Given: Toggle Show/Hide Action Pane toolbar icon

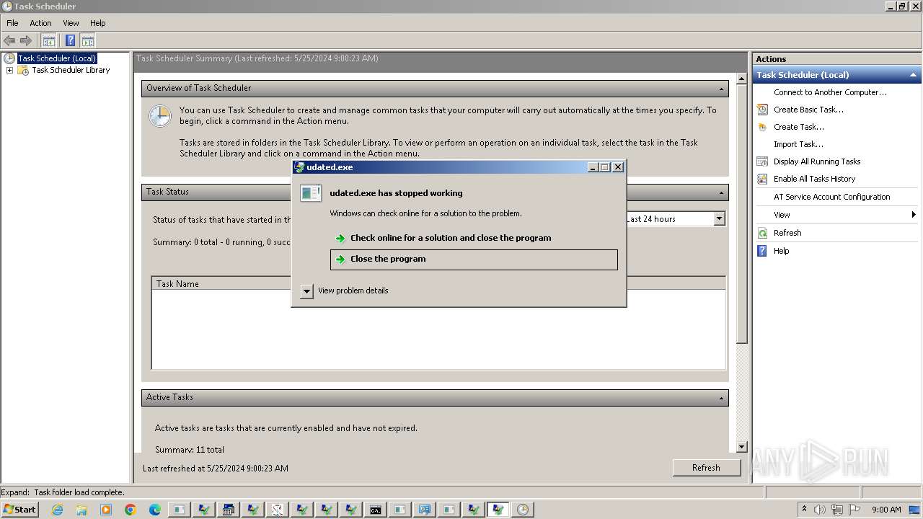Looking at the screenshot, I should tap(88, 40).
